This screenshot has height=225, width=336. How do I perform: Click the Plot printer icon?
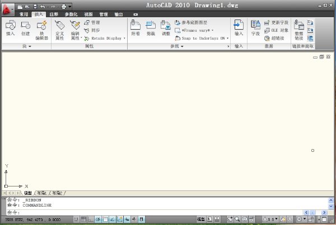[64, 7]
